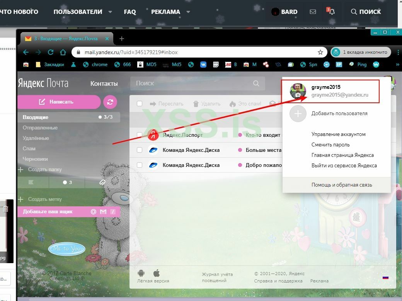The image size is (402, 301).
Task: Open the BARD user profile menu
Action: pos(284,12)
